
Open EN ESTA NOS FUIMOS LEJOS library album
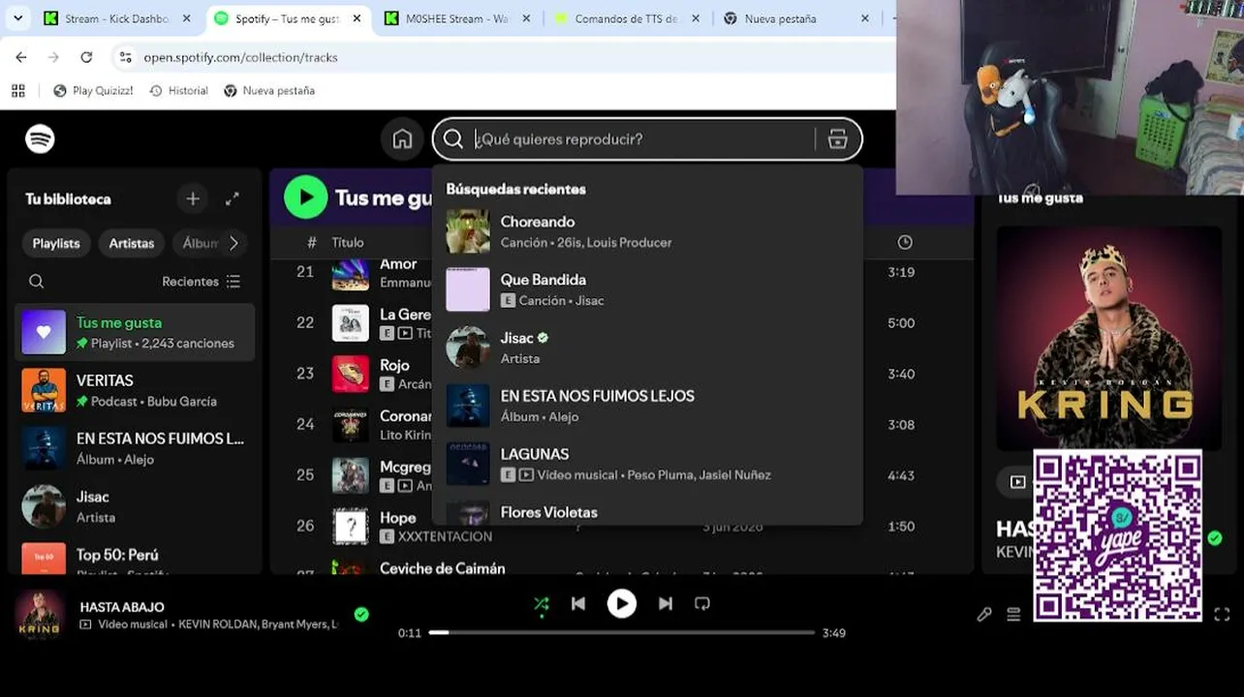(x=135, y=448)
